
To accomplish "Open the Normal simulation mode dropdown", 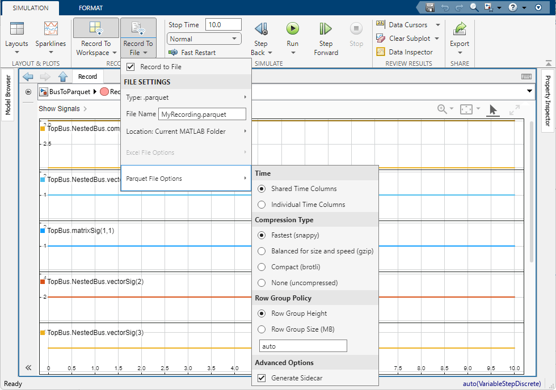I will [204, 39].
